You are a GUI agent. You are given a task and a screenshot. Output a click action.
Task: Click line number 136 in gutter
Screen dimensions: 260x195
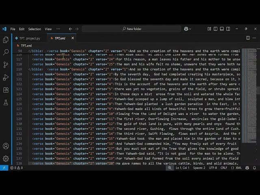coord(19,154)
